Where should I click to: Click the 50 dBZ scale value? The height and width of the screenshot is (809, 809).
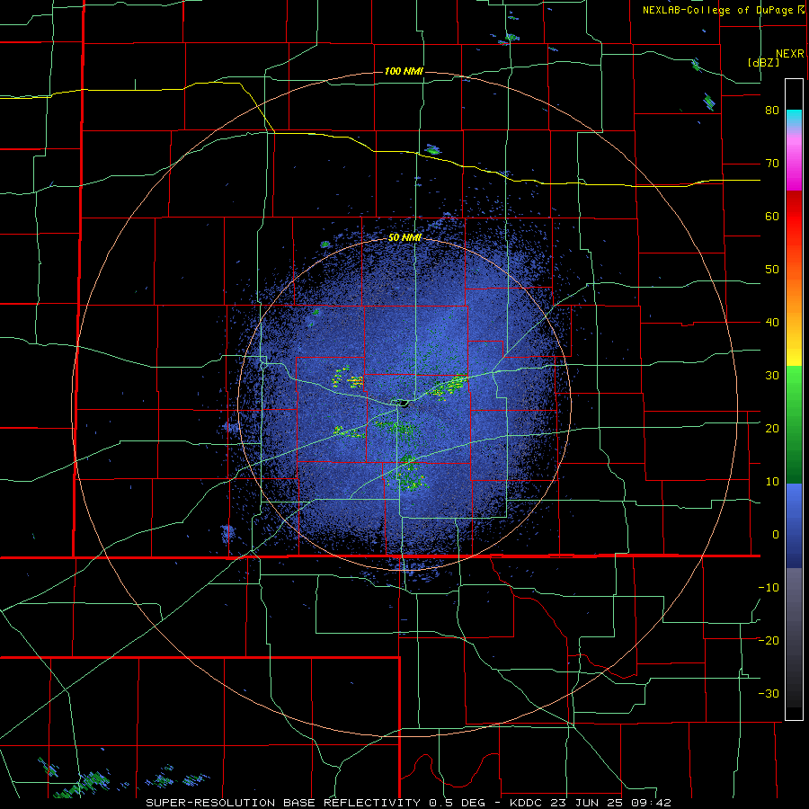pos(772,270)
